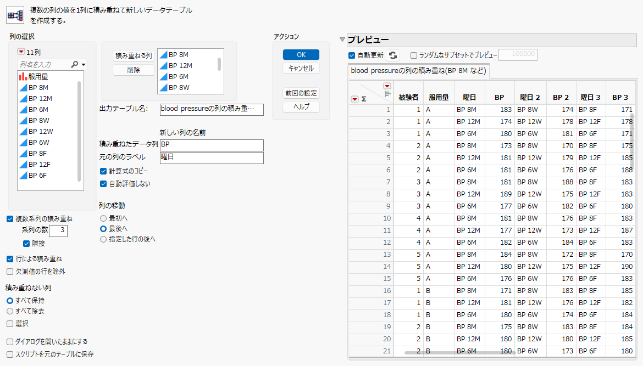Click the search magnifier icon in column filter
The image size is (643, 366).
pyautogui.click(x=74, y=64)
